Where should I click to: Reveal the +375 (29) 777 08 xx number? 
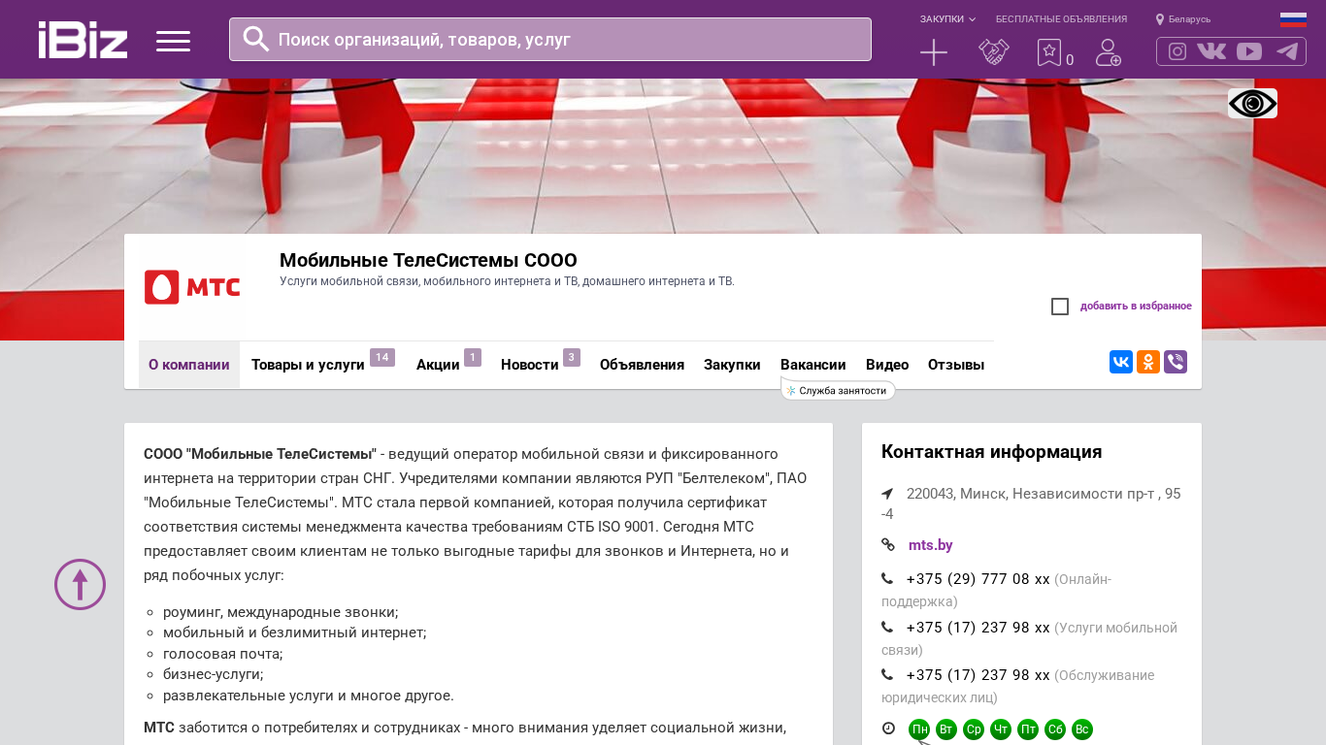click(978, 579)
